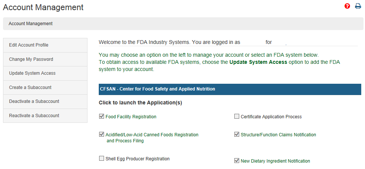Launch Structure/Function Claims Notification application

(x=278, y=135)
